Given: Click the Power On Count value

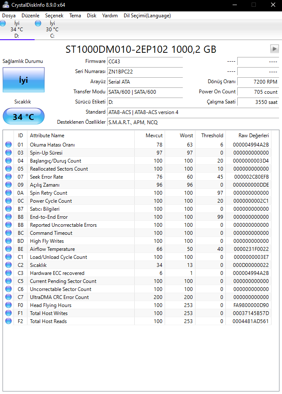Looking at the screenshot, I should tap(258, 92).
